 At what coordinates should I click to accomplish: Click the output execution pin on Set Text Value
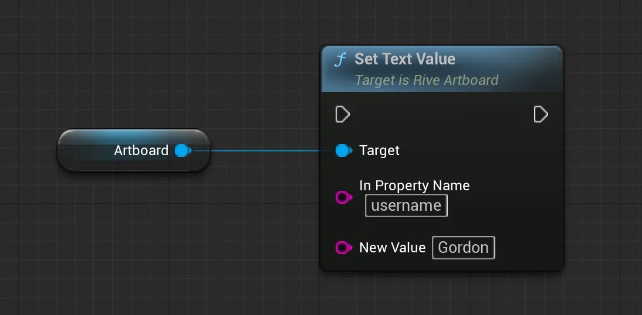point(541,114)
